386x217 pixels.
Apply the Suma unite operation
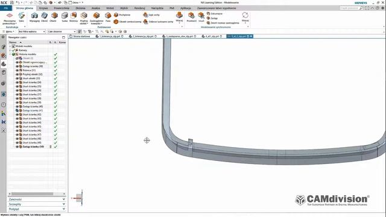(x=65, y=17)
